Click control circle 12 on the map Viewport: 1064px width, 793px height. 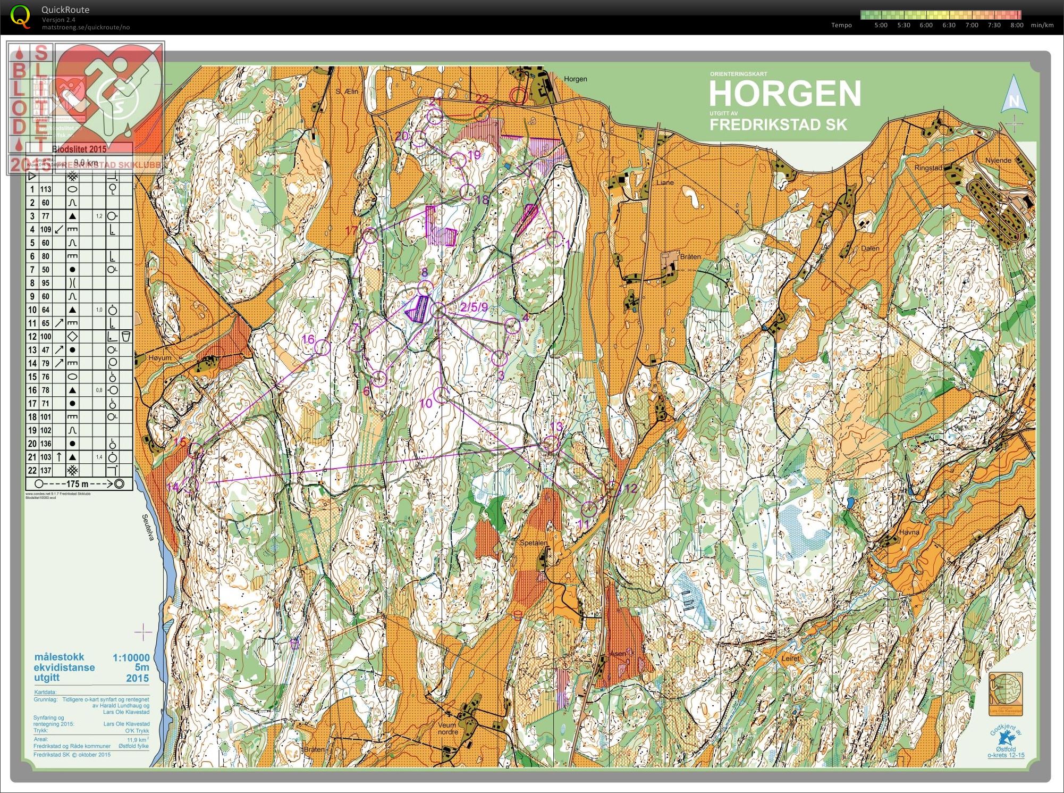point(613,489)
